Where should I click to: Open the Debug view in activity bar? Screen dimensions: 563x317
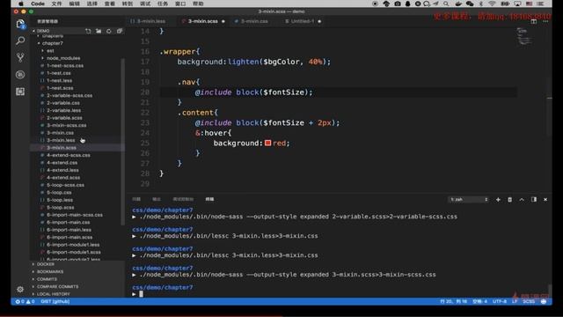pyautogui.click(x=20, y=74)
